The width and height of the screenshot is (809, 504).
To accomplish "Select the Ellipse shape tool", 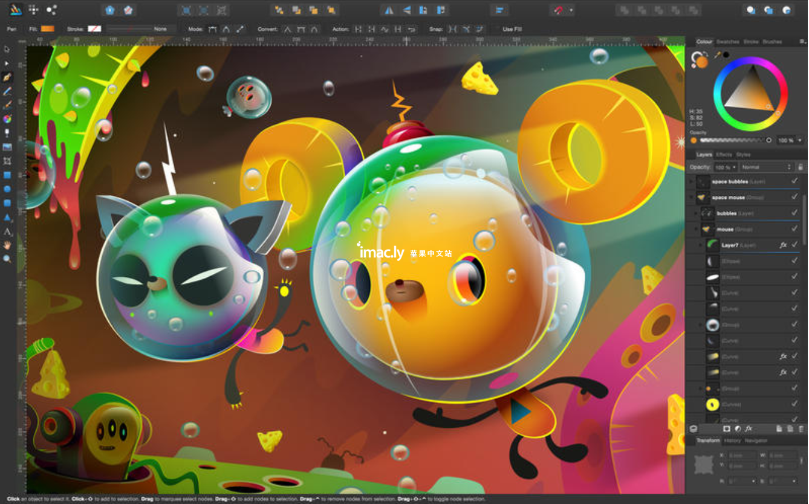I will [x=7, y=189].
